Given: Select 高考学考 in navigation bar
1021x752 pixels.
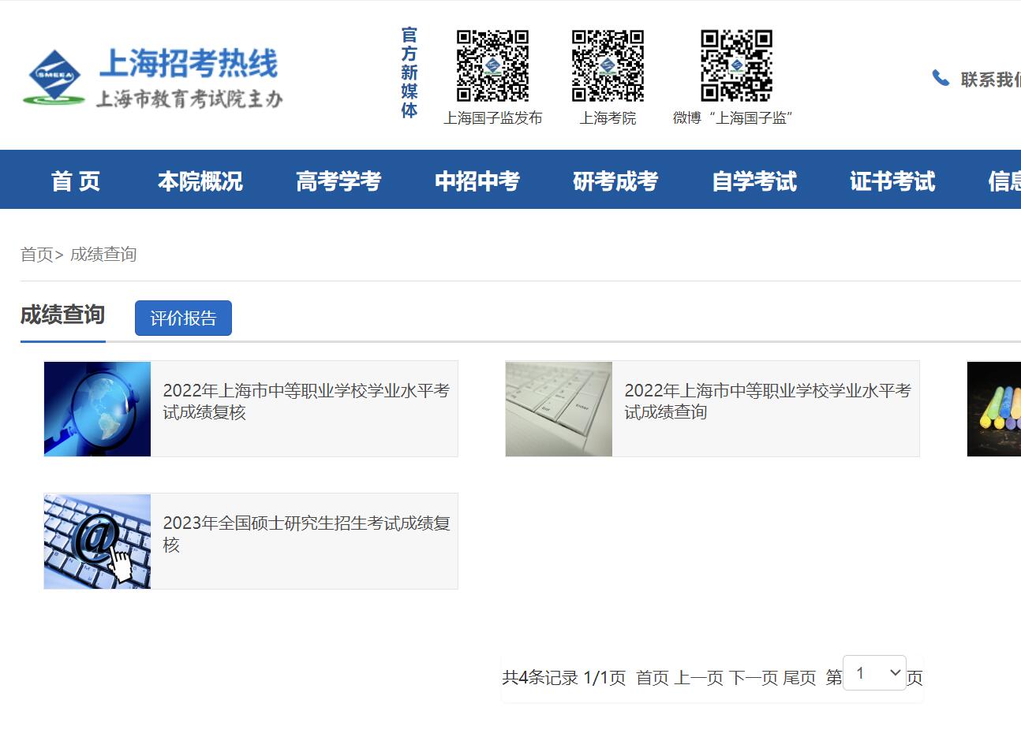Looking at the screenshot, I should point(338,181).
